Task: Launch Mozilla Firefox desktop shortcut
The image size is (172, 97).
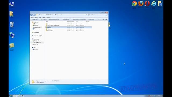Action: (x=141, y=4)
